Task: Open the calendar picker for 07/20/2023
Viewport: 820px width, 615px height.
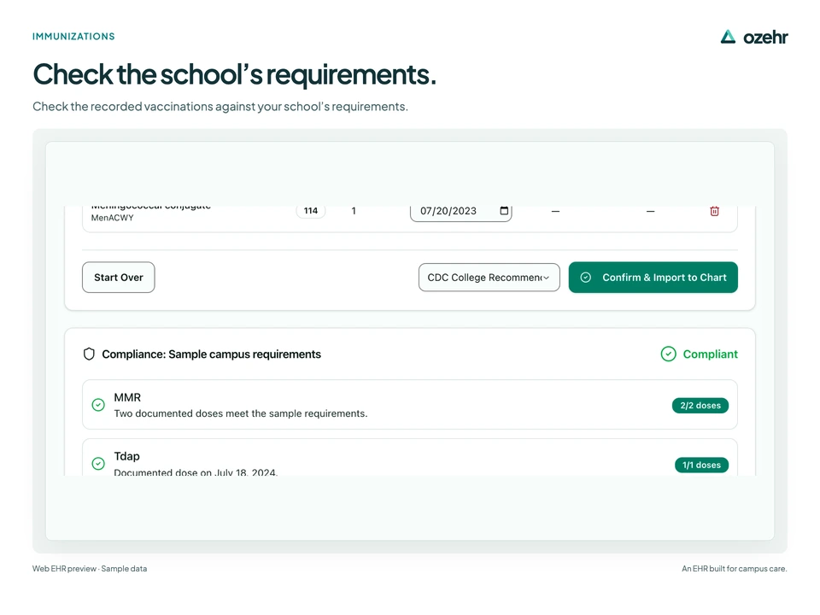Action: [504, 211]
